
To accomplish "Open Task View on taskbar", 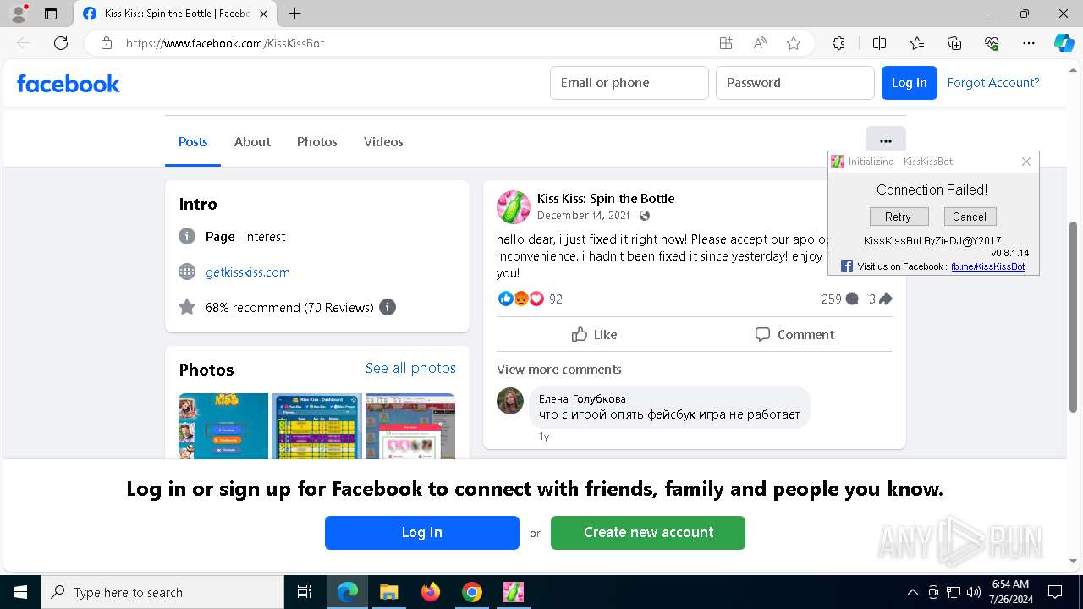I will (305, 592).
